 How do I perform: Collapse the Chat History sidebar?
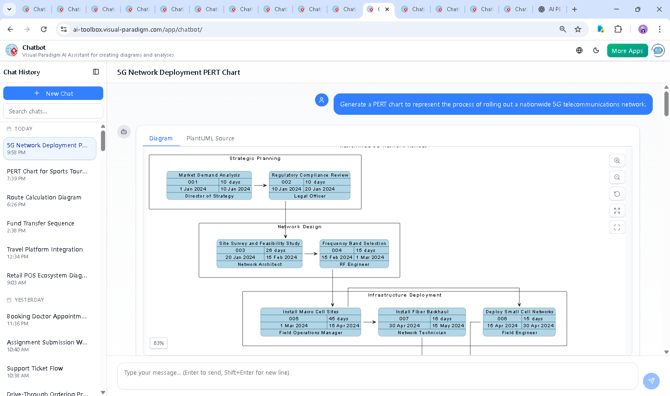coord(96,72)
